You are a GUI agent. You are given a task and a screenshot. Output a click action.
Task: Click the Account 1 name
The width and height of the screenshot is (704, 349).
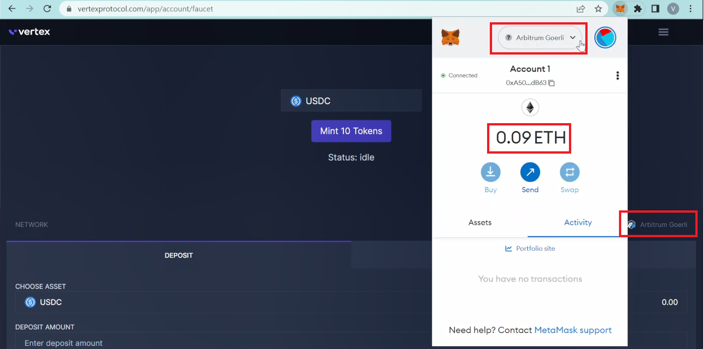click(530, 69)
